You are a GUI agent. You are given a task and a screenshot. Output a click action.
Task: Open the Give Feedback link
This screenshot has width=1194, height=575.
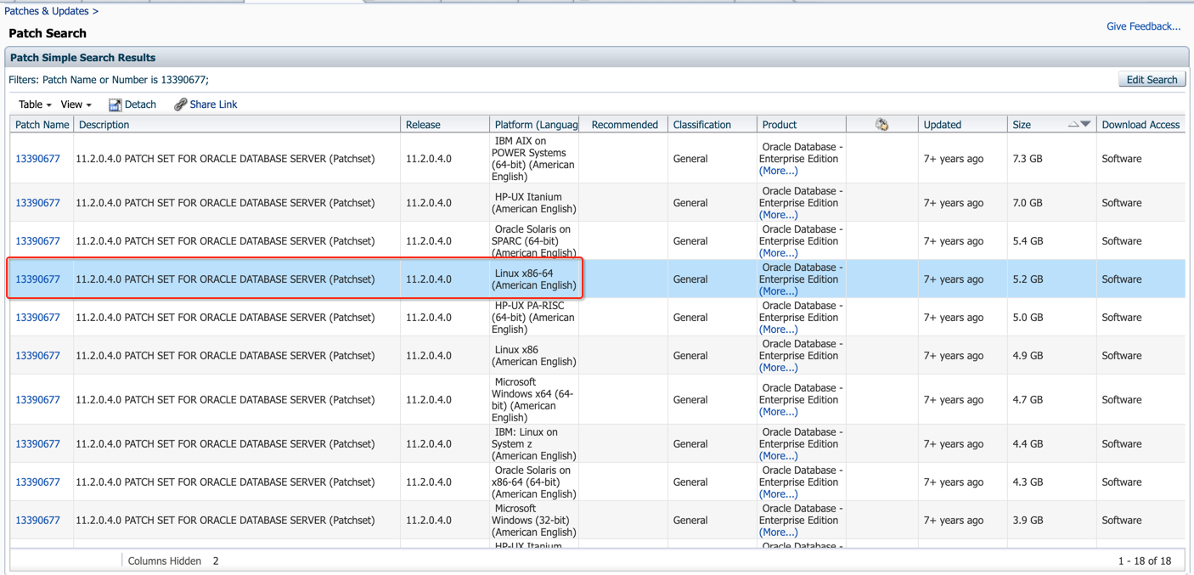1143,26
